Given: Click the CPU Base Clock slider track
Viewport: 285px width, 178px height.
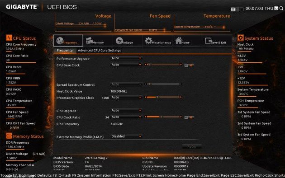Looking at the screenshot, I should click(163, 65).
